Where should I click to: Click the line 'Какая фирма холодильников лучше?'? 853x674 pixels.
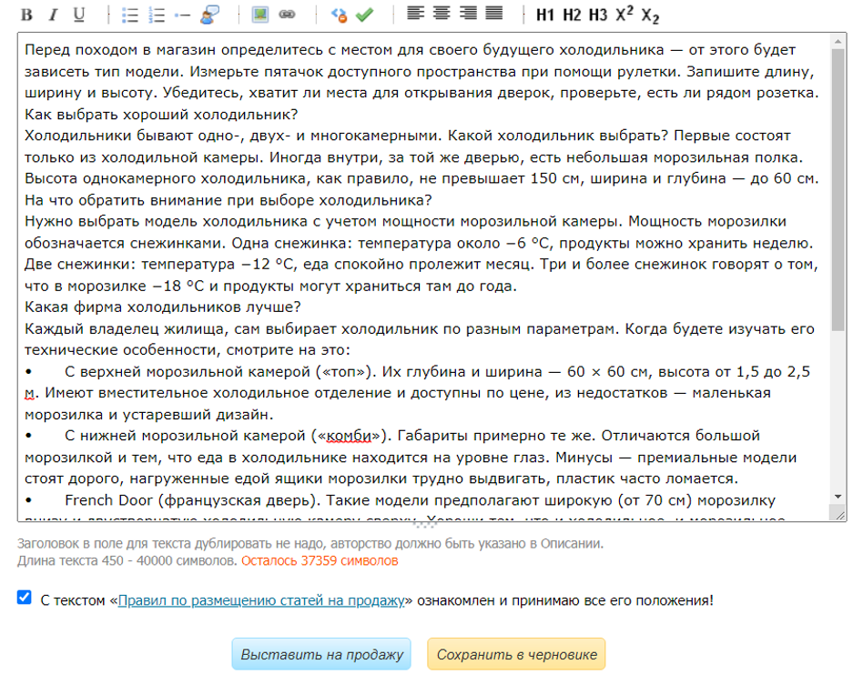pos(163,307)
